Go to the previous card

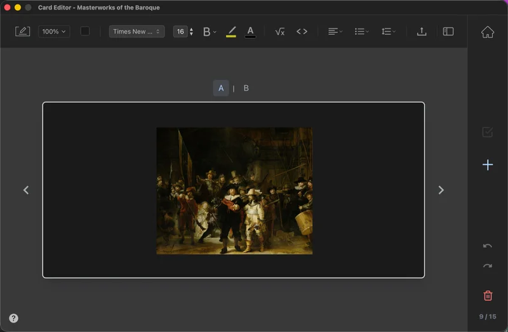point(26,190)
